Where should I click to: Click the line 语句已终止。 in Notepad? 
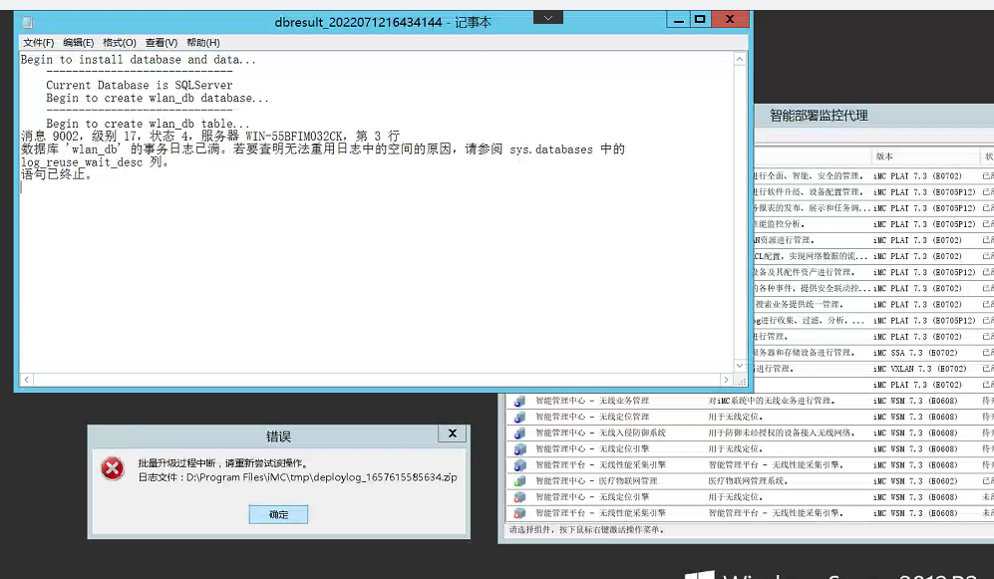(57, 174)
